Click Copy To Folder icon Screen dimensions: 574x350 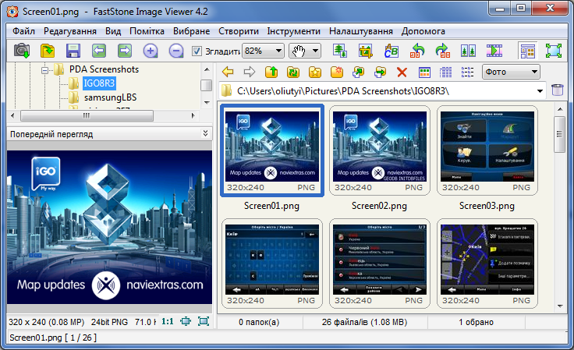click(359, 72)
